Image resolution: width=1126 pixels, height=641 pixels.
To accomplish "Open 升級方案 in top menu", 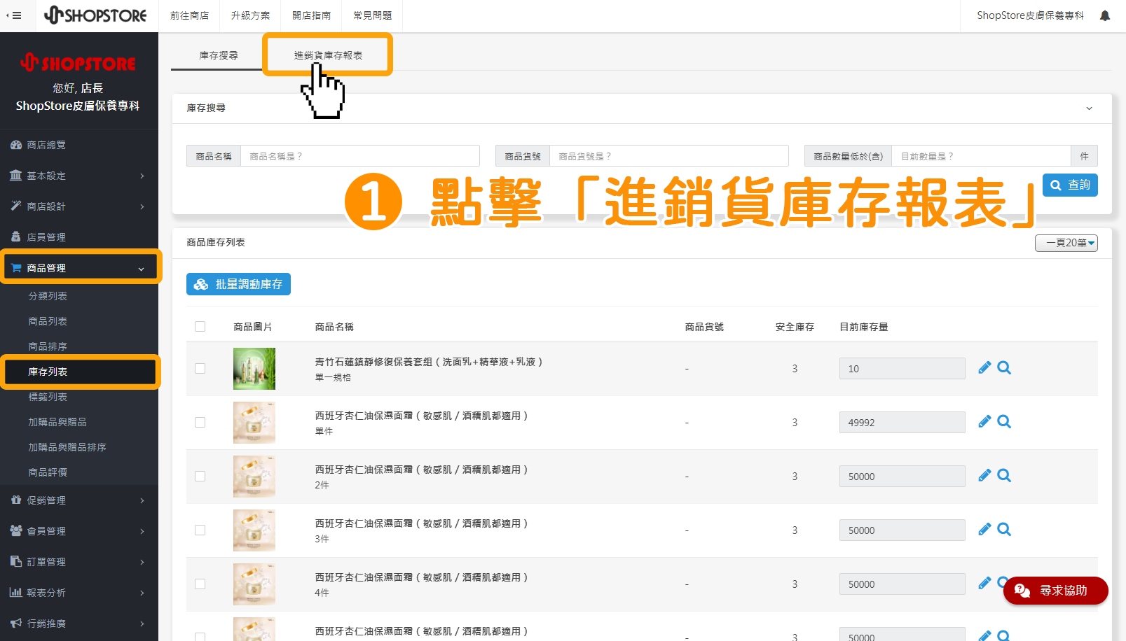I will (250, 15).
